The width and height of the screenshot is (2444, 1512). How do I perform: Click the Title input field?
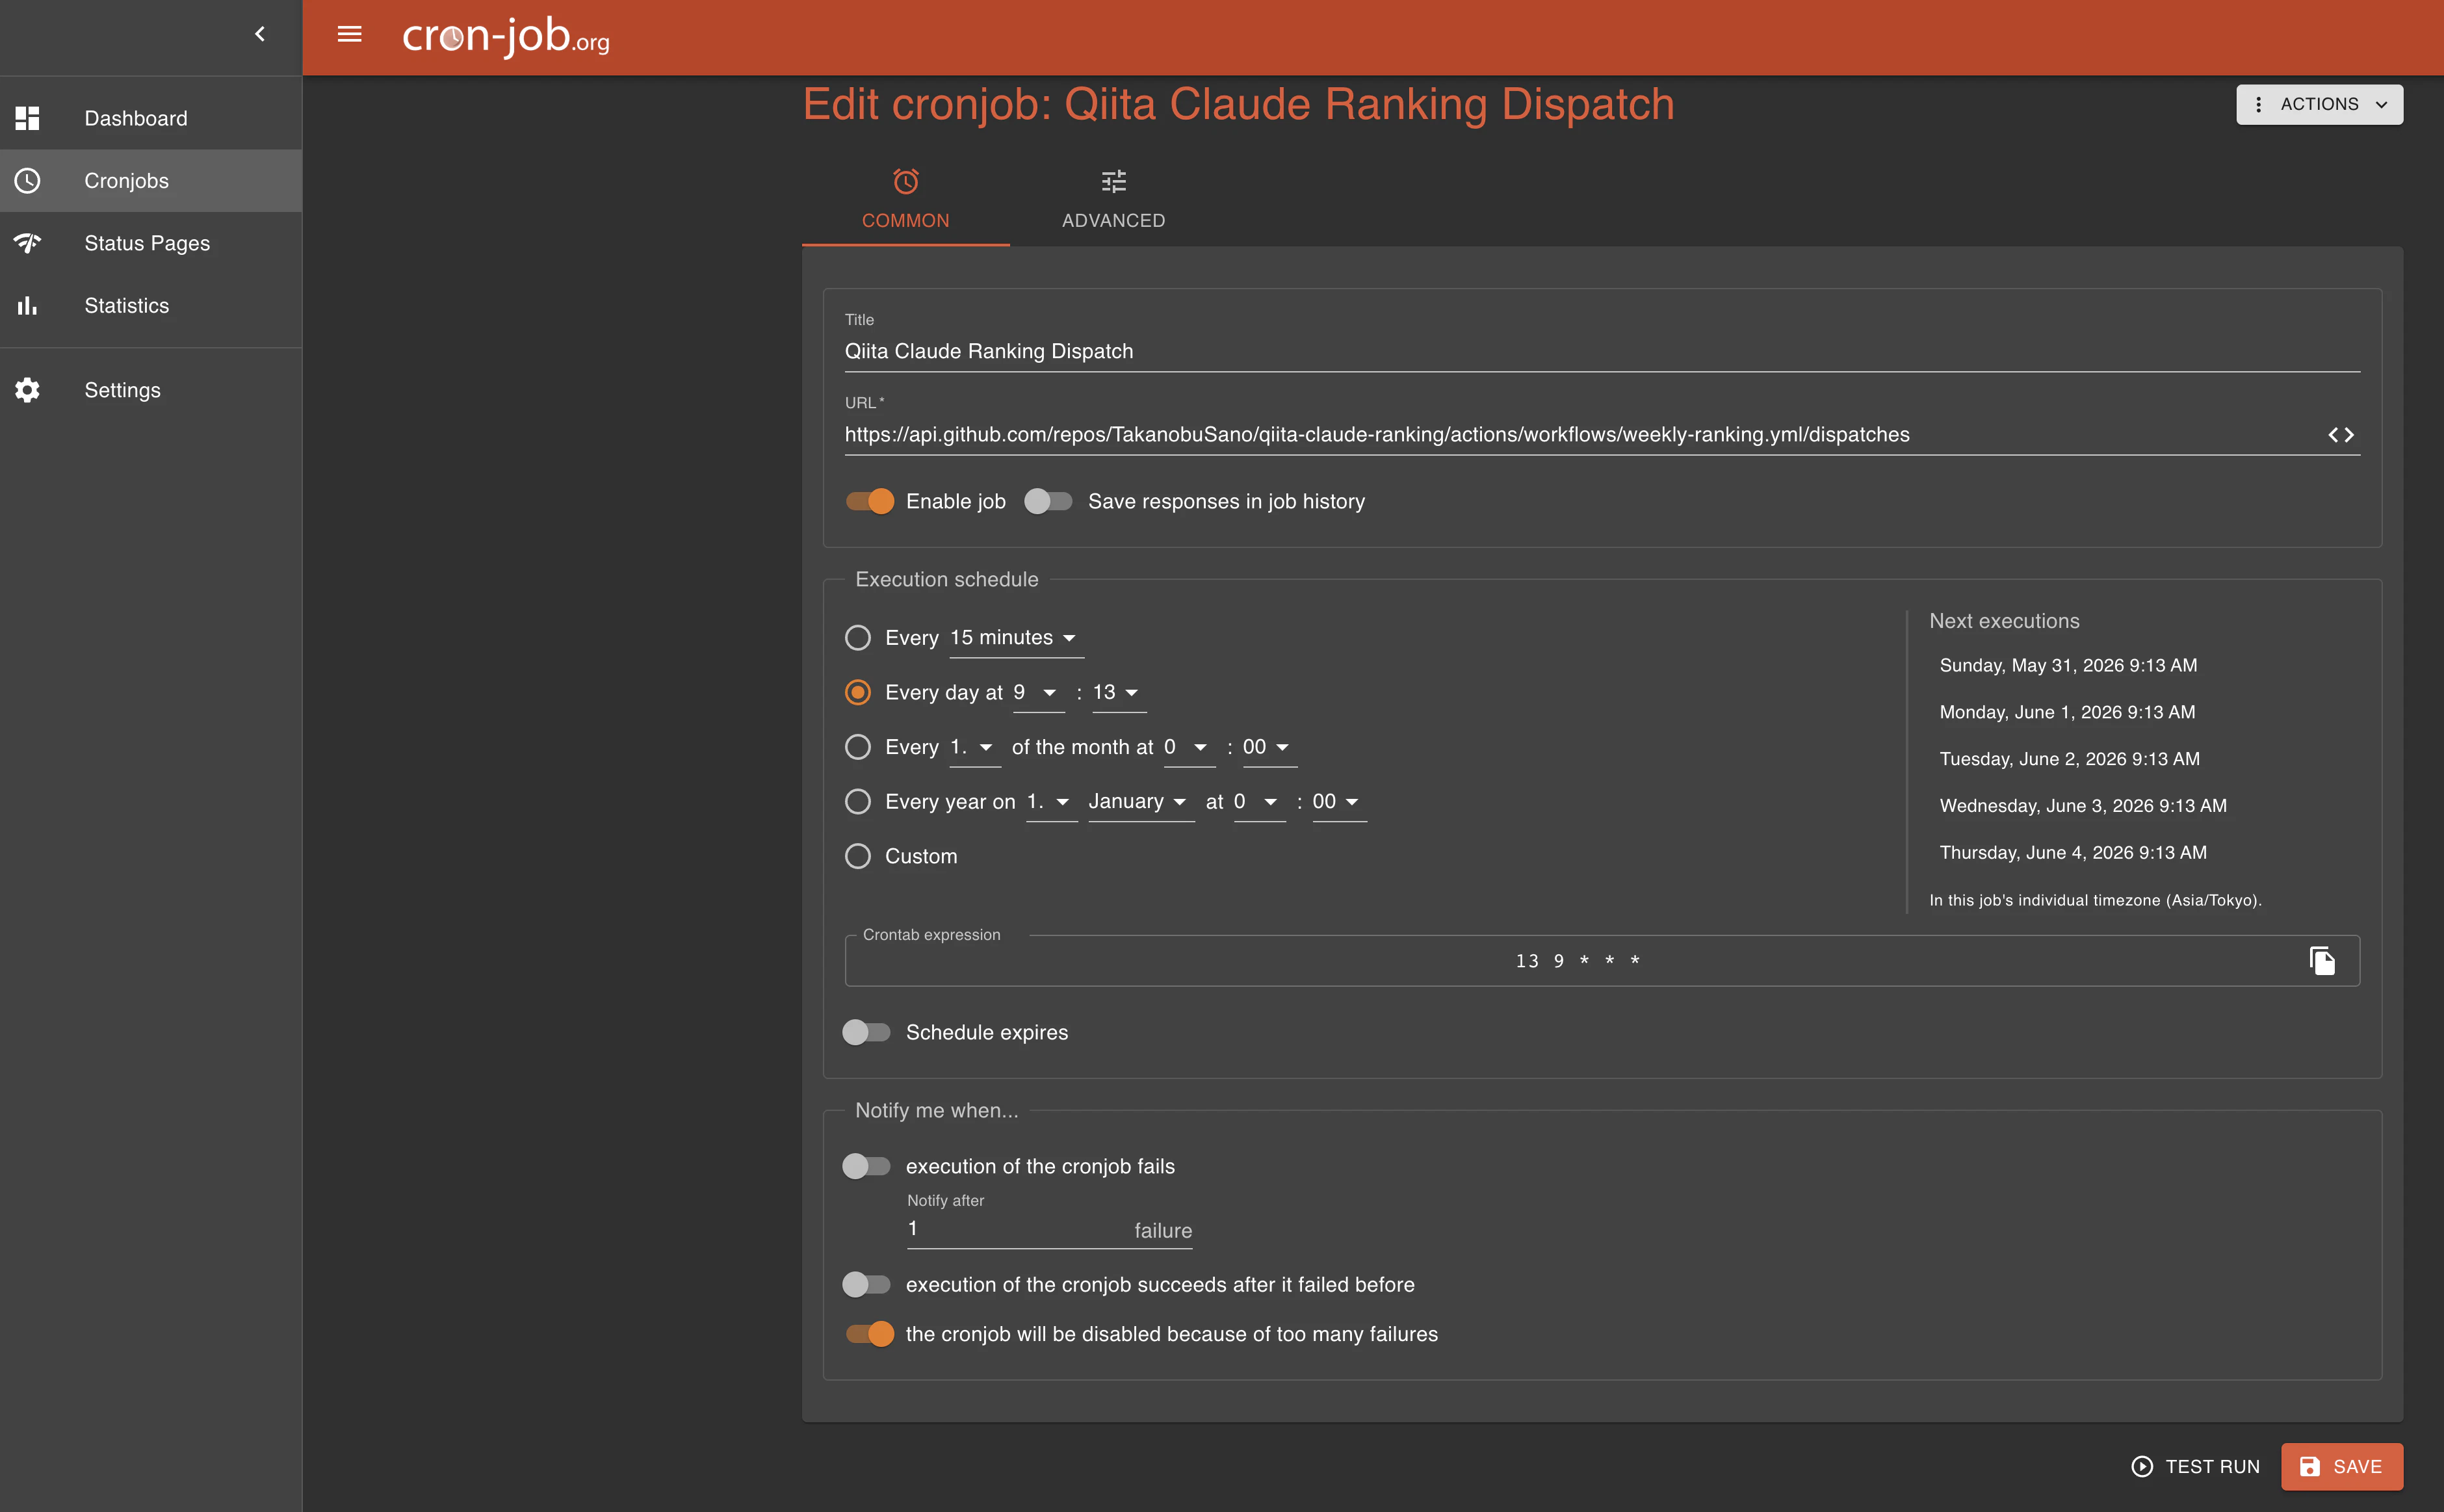click(1602, 351)
